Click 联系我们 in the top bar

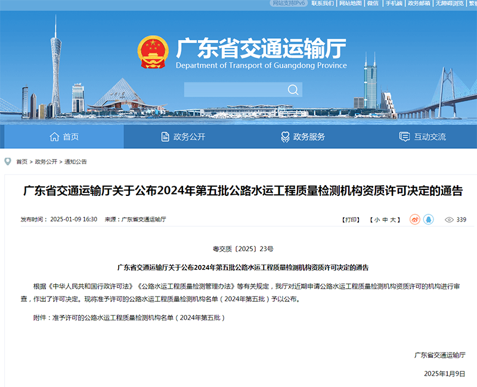pos(323,4)
